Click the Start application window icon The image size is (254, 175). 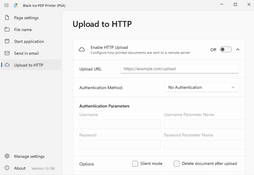[x=7, y=41]
